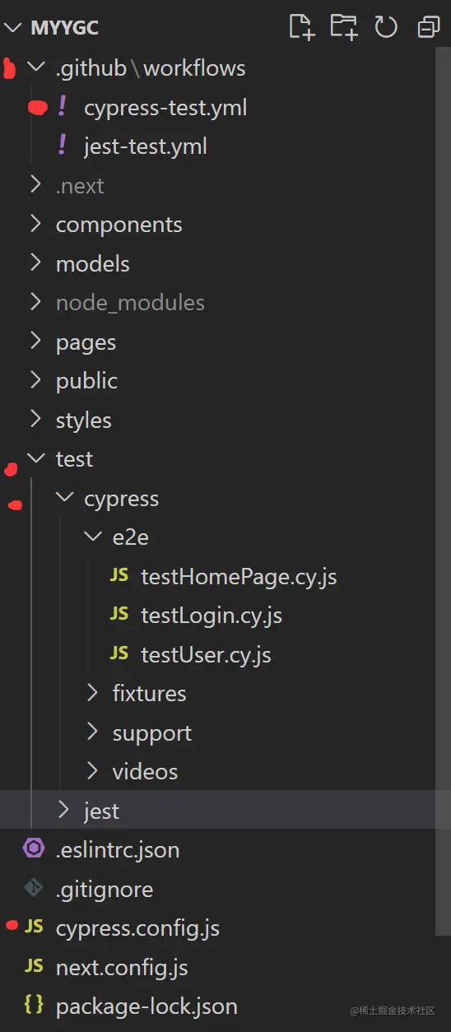Select the pages folder label
The width and height of the screenshot is (451, 1032).
click(86, 343)
